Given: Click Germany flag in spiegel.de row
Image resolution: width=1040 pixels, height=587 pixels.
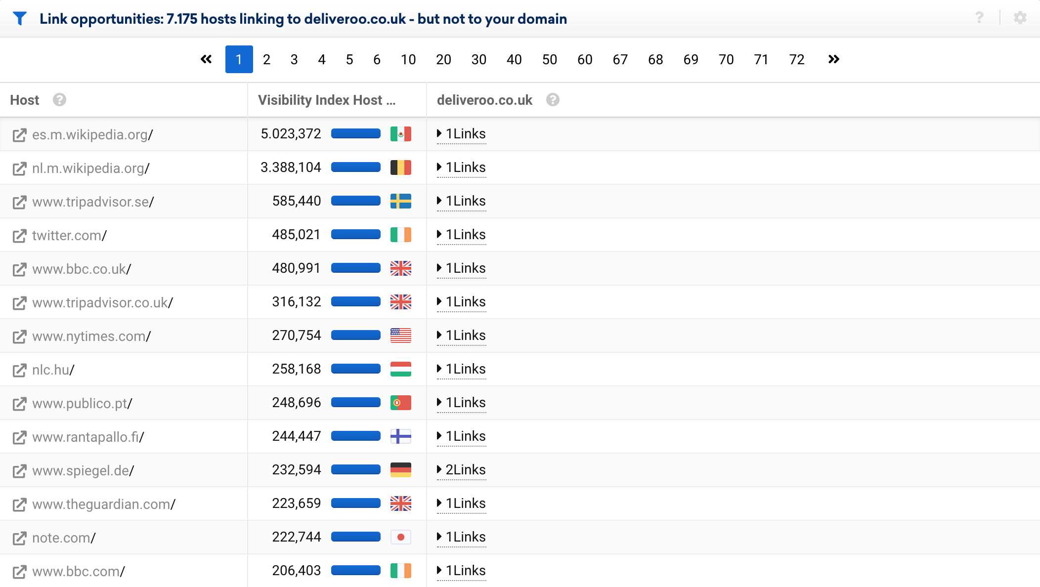Looking at the screenshot, I should [x=401, y=470].
